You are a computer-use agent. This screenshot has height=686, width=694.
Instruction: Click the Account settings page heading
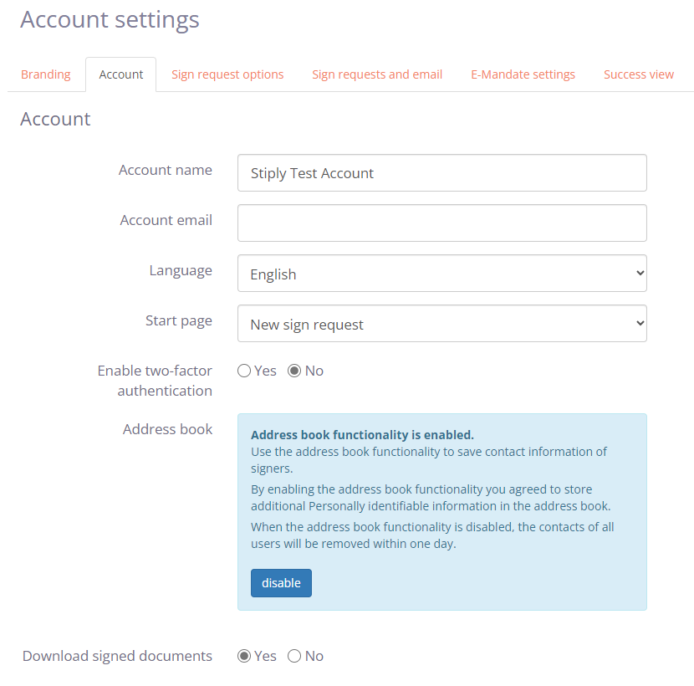(x=110, y=19)
